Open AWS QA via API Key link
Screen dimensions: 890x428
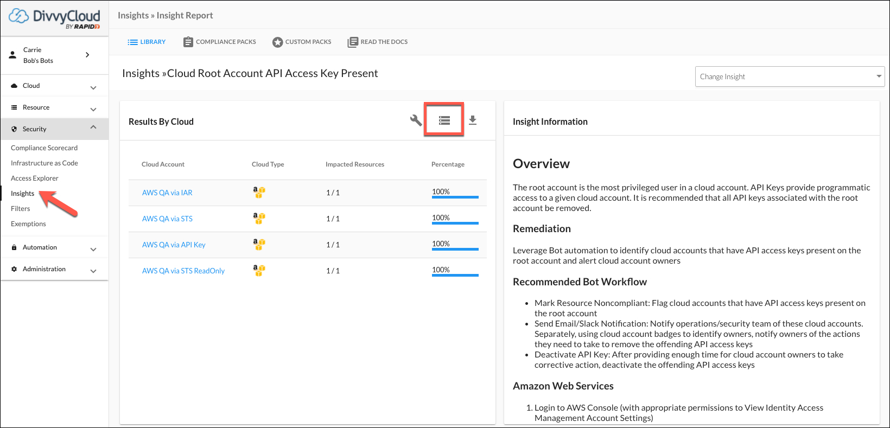(x=174, y=245)
